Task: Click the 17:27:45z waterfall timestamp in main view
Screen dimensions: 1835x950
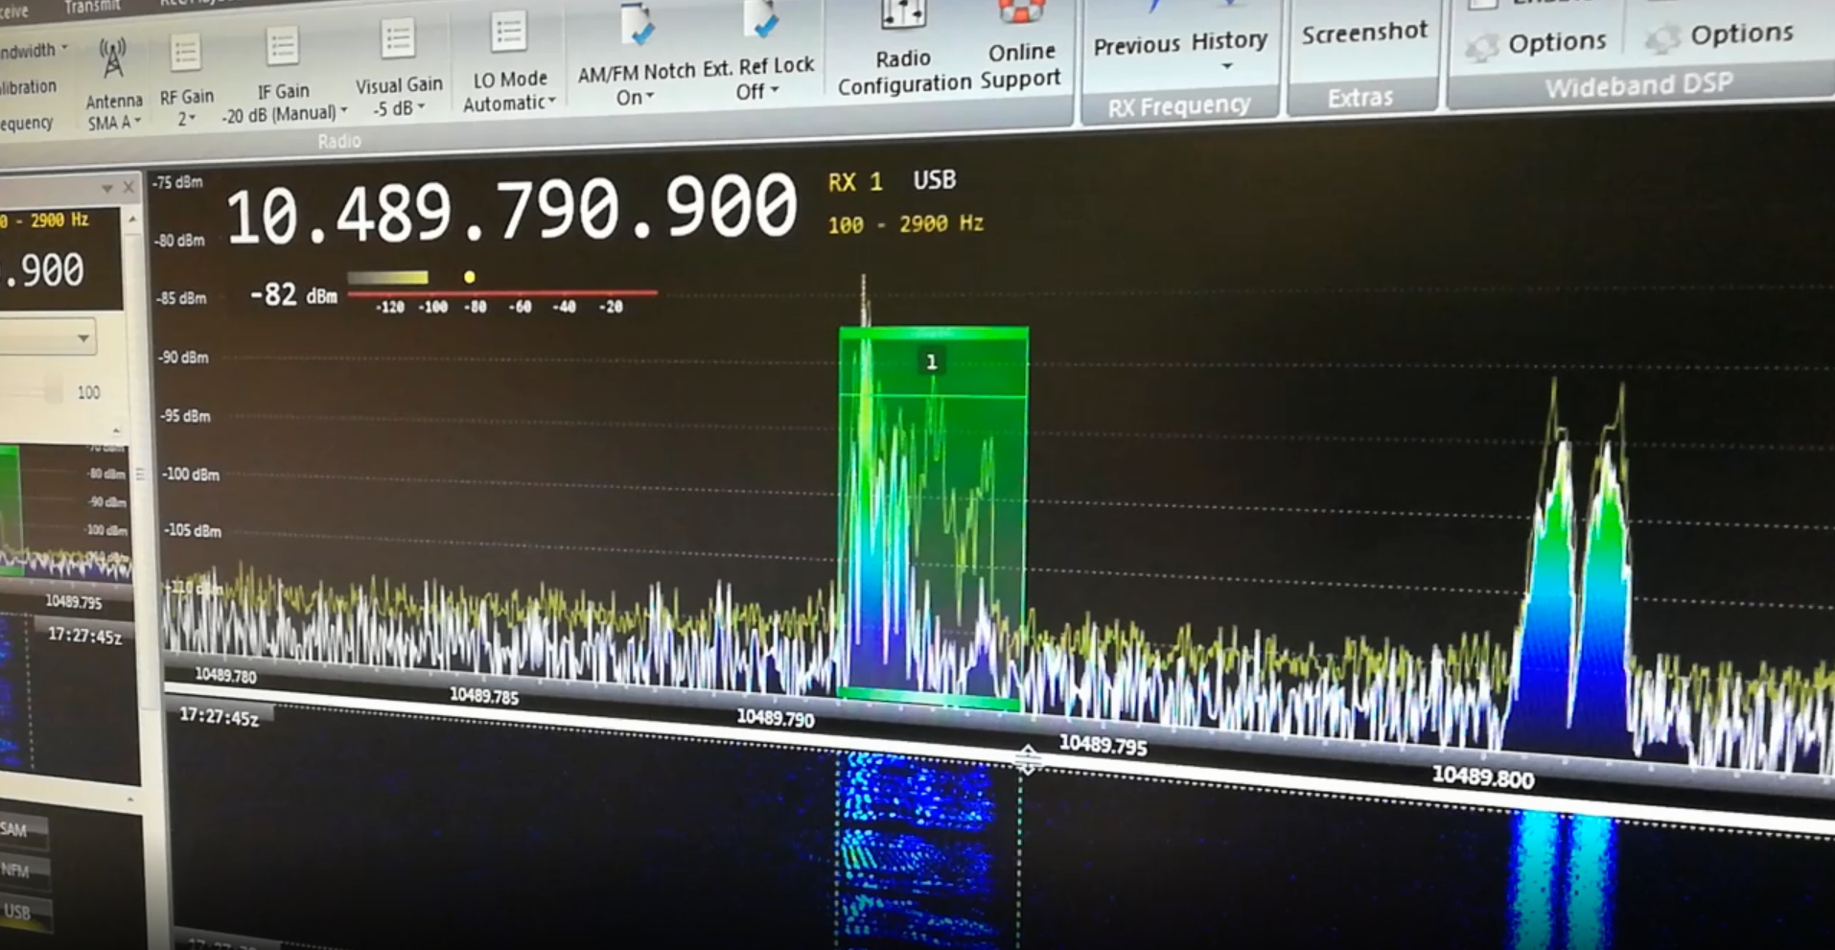Action: coord(219,716)
